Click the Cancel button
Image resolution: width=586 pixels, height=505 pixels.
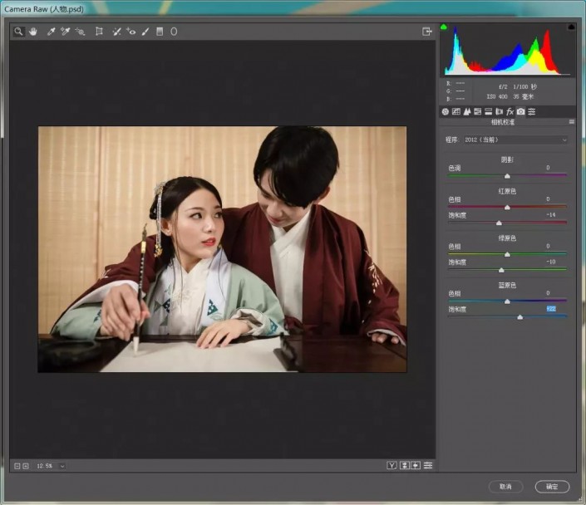[505, 487]
